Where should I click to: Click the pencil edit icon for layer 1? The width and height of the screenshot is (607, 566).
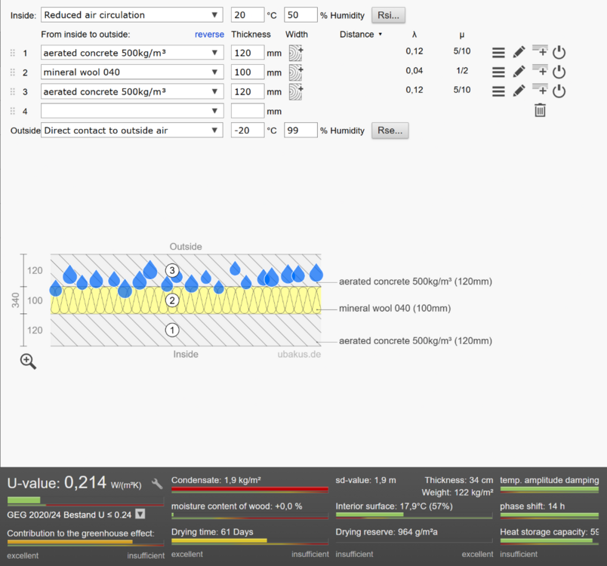pos(519,53)
